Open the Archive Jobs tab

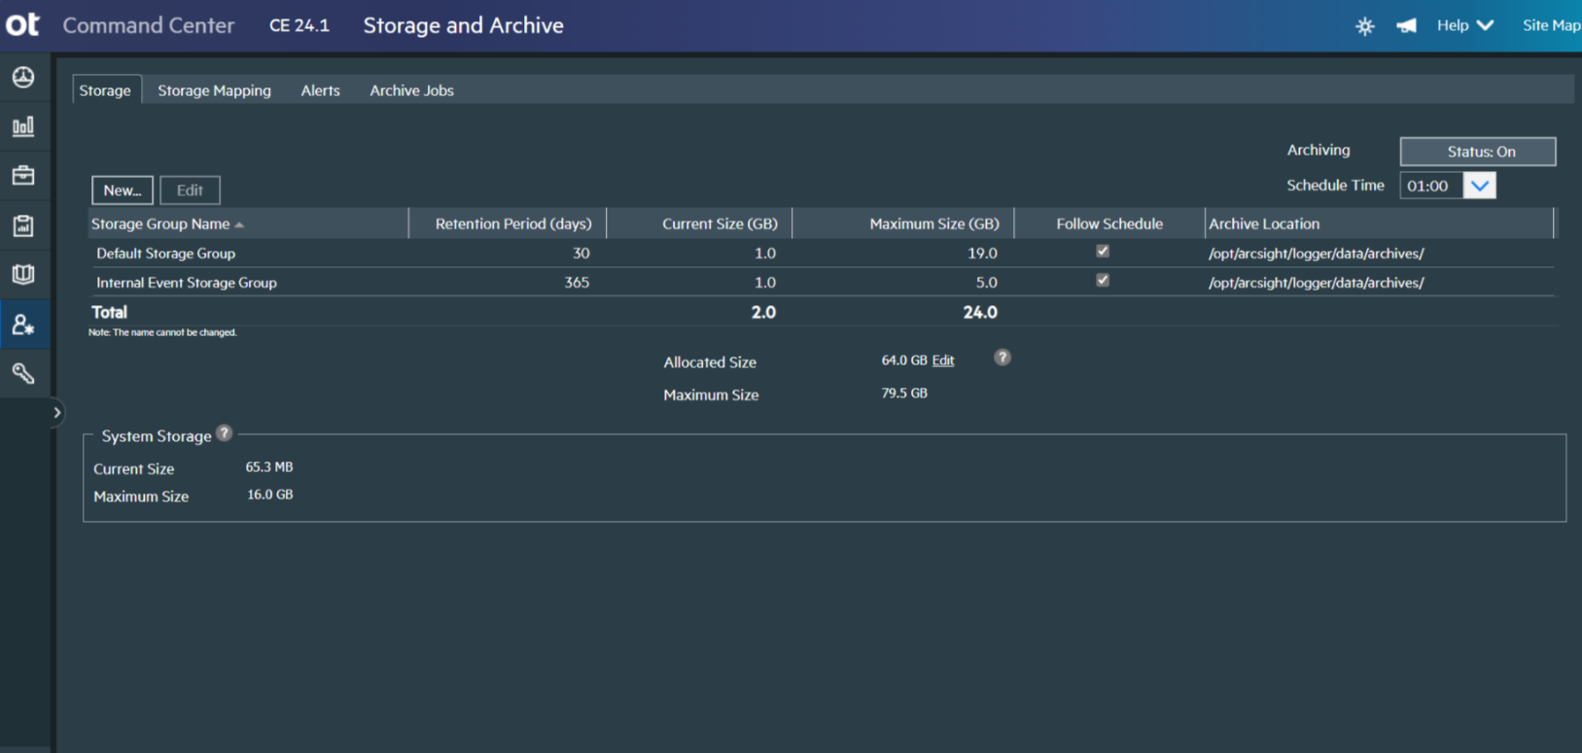pyautogui.click(x=411, y=90)
